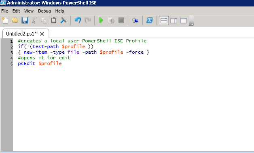
Task: Open the Edit menu
Action: (x=16, y=11)
